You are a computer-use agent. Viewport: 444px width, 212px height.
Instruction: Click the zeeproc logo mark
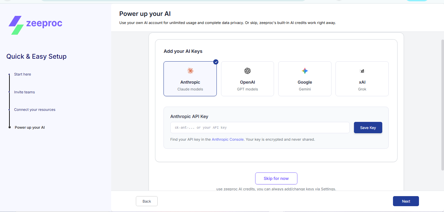[16, 25]
